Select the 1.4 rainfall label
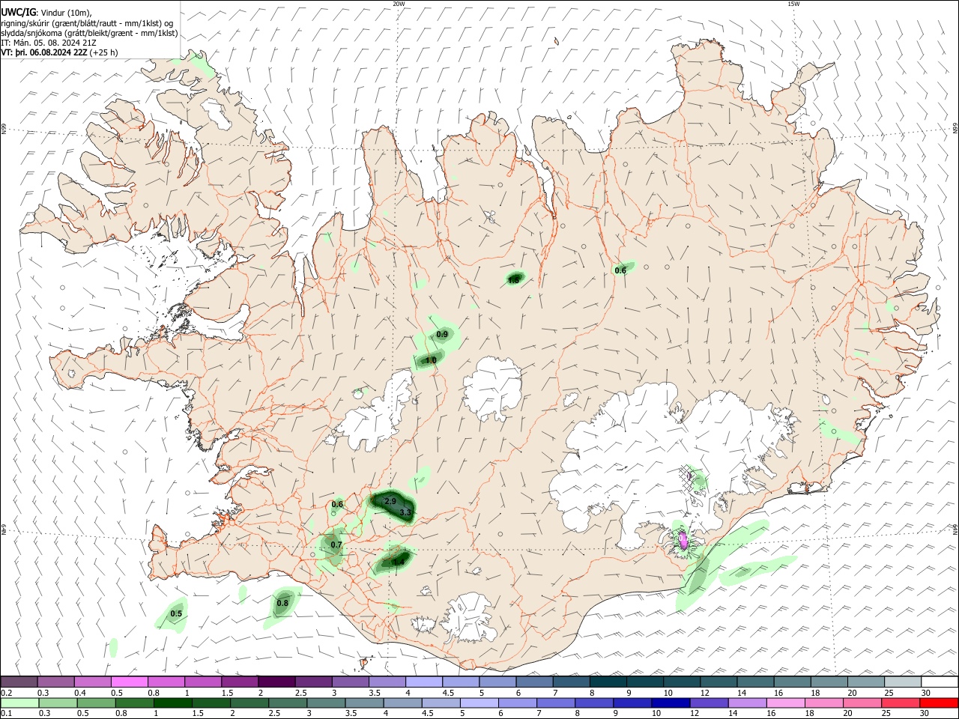The image size is (959, 719). tap(399, 562)
